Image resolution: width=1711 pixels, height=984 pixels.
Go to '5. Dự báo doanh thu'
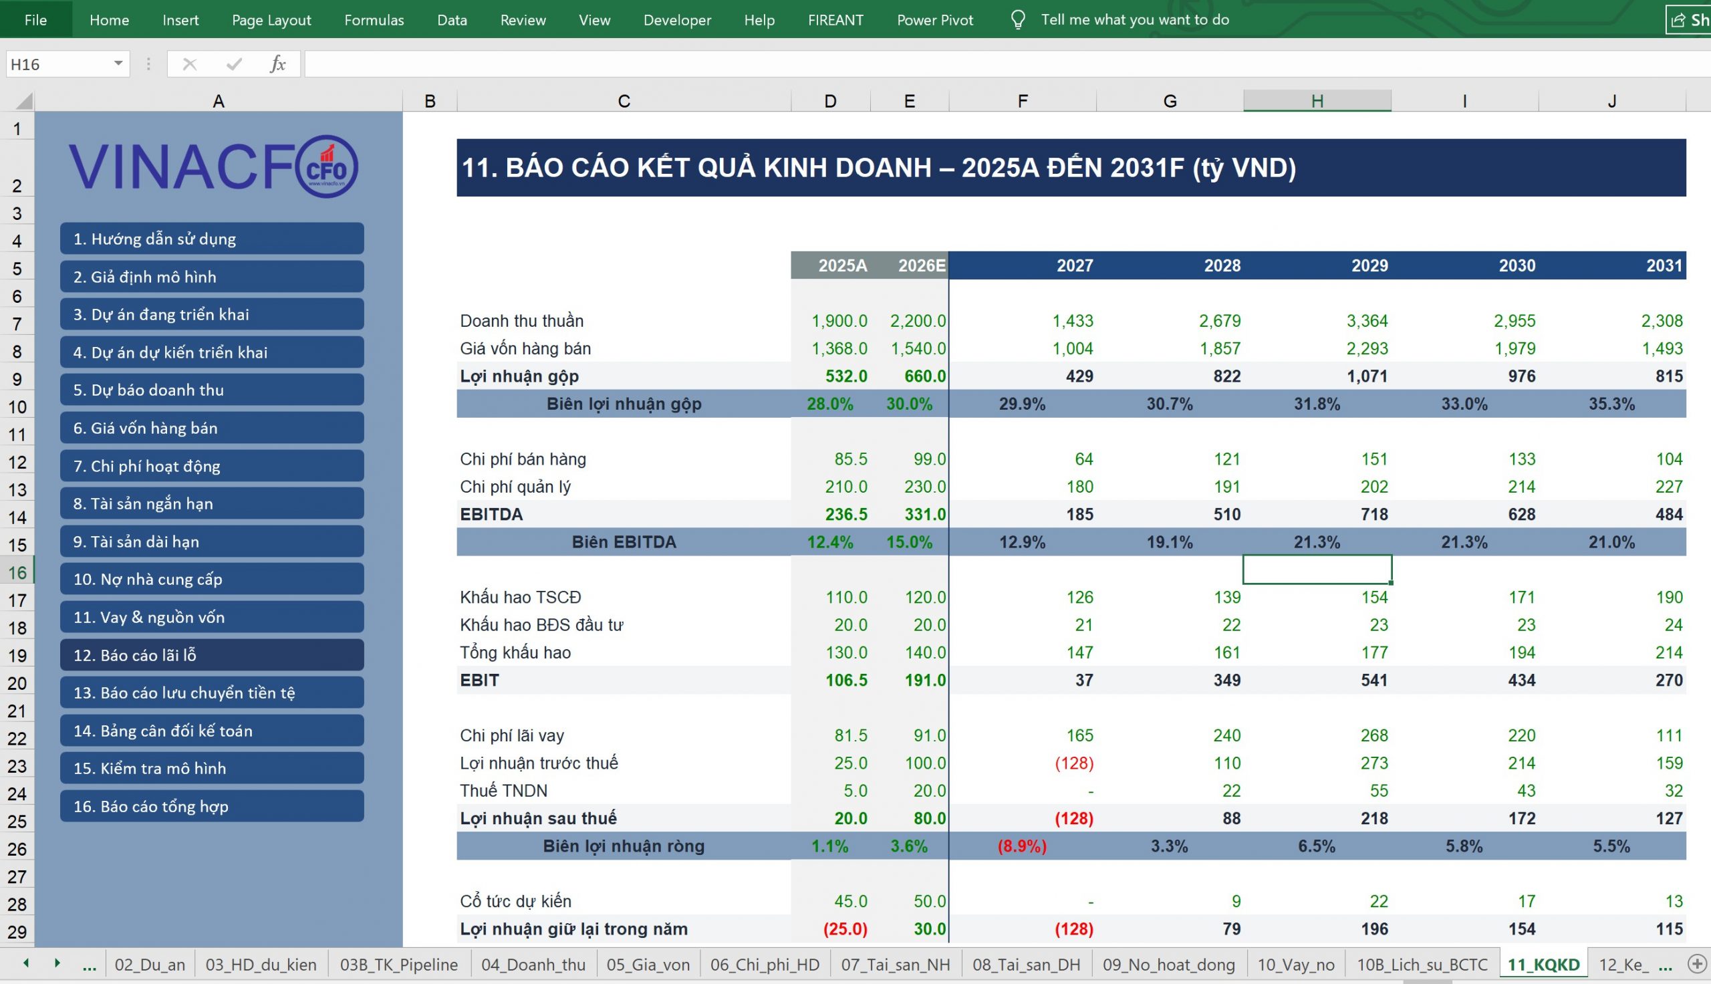(x=212, y=390)
